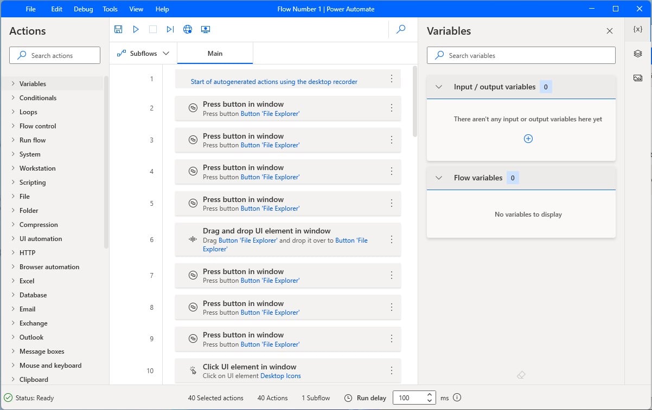Screen dimensions: 652x410
Task: Expand the Browser automation actions category
Action: point(13,266)
